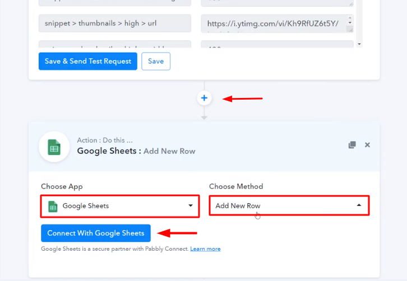Screen dimensions: 407x281
Task: Click the Action: Do this ... header text
Action: (105, 140)
